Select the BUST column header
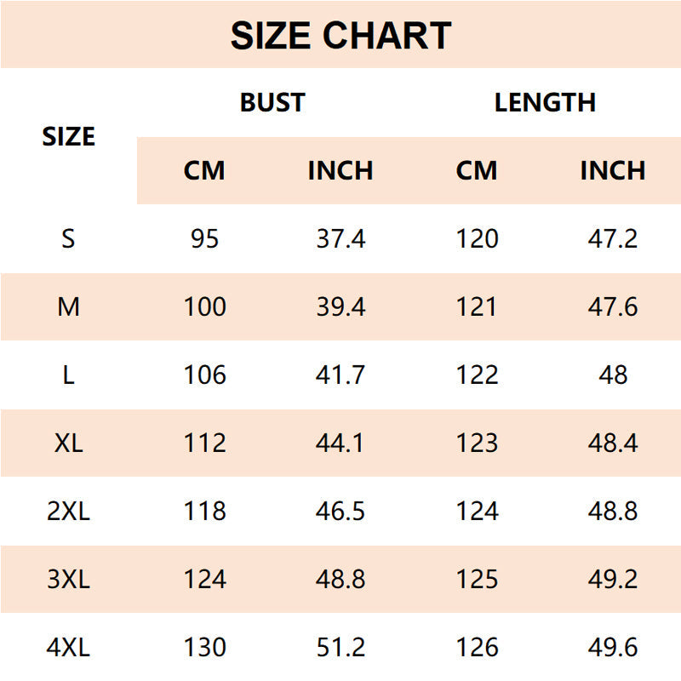The image size is (681, 681). click(x=272, y=103)
